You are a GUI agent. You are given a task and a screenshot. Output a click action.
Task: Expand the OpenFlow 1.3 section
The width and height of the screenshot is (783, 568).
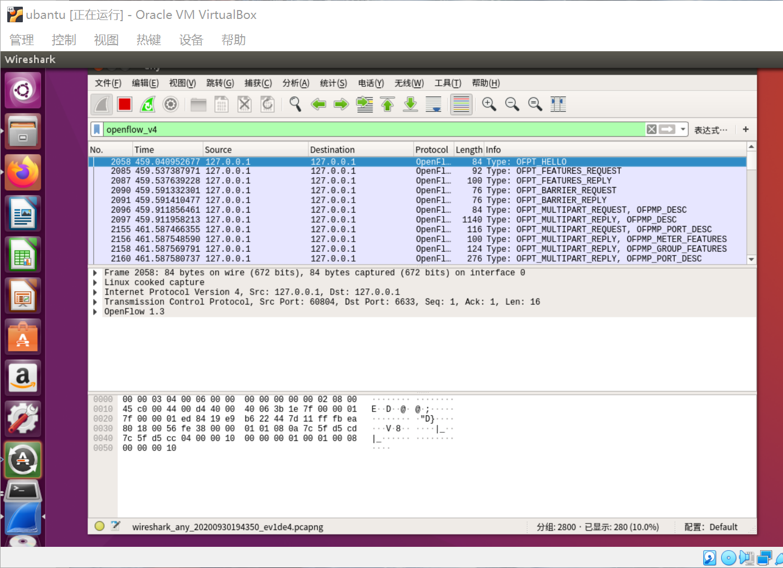click(x=95, y=312)
